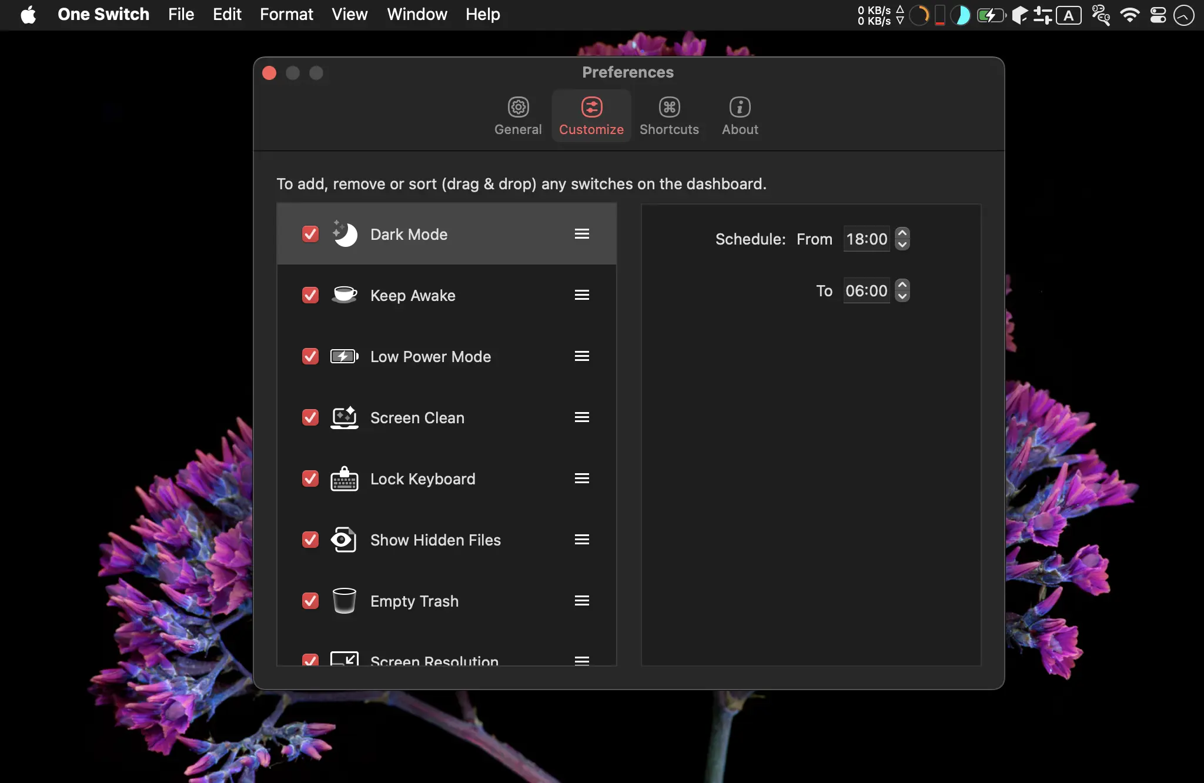The width and height of the screenshot is (1204, 783).
Task: Select the Lock Keyboard row label
Action: pyautogui.click(x=423, y=478)
